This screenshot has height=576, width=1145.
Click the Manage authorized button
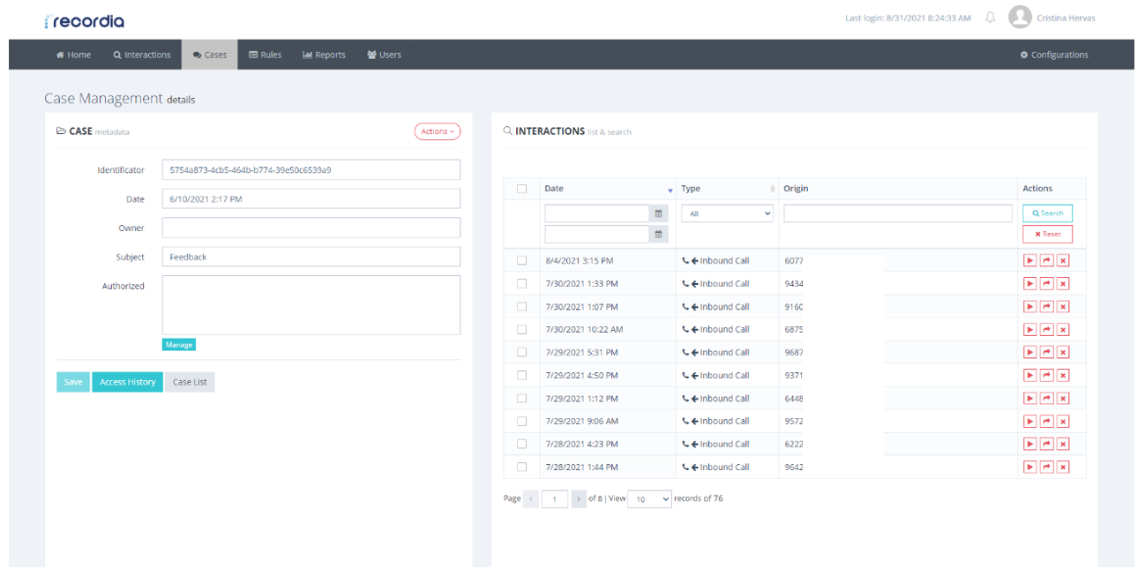pyautogui.click(x=179, y=345)
